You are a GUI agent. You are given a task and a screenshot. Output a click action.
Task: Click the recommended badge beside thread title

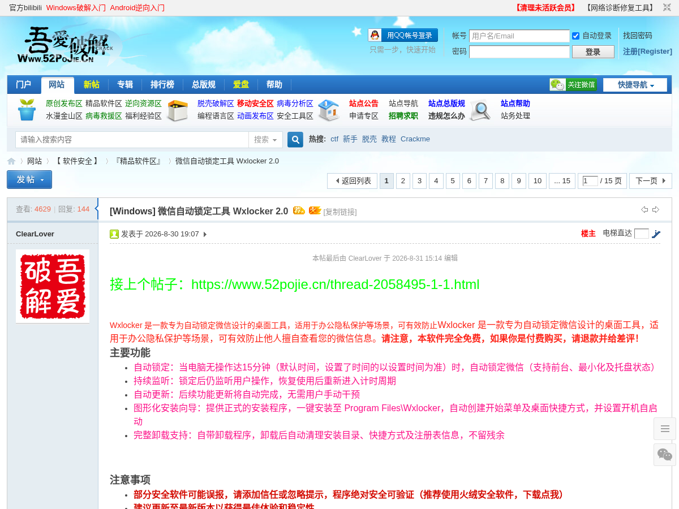click(299, 210)
